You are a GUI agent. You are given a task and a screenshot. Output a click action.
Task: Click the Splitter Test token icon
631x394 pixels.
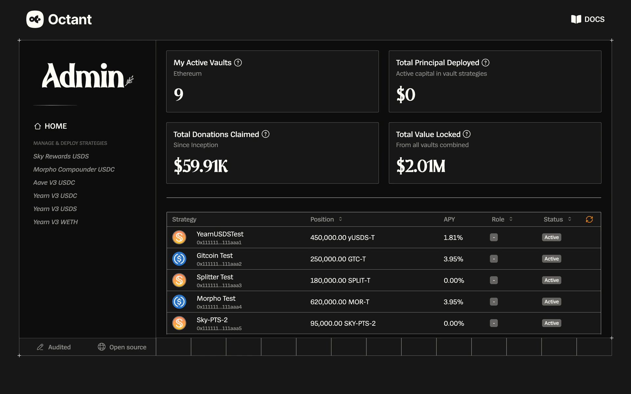coord(179,280)
